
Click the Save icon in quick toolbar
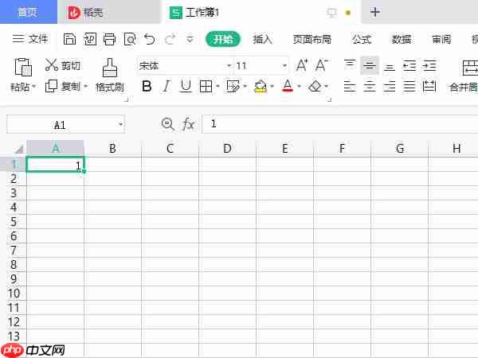point(69,39)
